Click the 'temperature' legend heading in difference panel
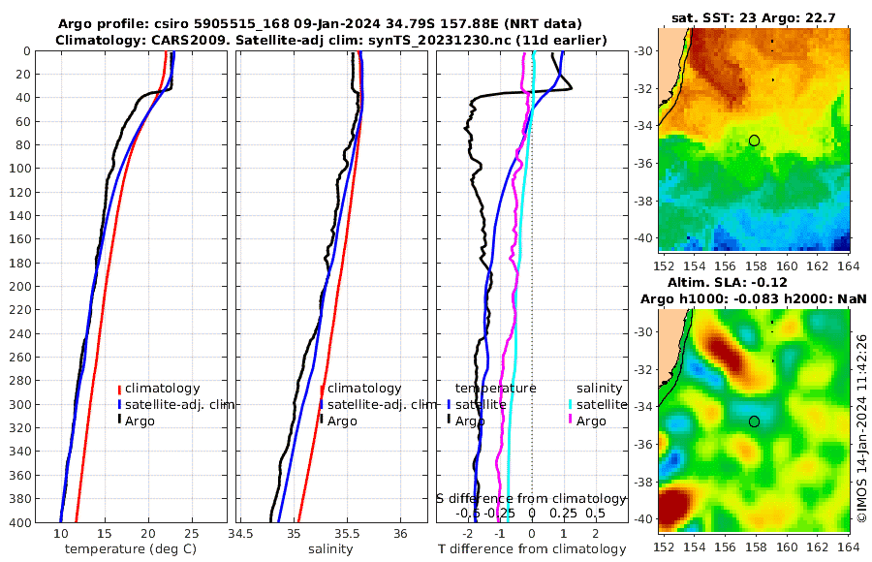The image size is (872, 562). pos(495,389)
